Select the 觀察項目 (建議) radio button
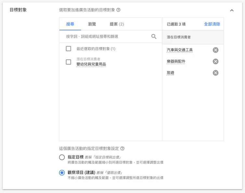The width and height of the screenshot is (245, 193). [62, 172]
